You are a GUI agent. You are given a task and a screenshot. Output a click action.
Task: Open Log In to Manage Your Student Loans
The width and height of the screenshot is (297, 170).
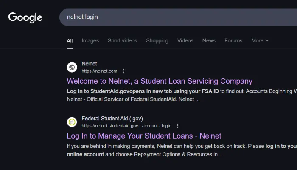144,136
